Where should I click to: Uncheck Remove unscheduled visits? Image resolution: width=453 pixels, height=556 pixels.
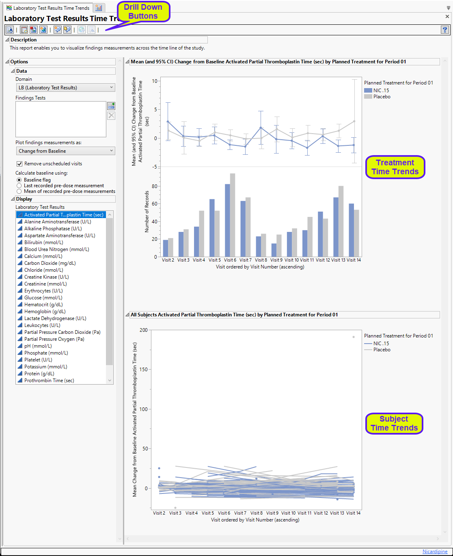coord(19,164)
